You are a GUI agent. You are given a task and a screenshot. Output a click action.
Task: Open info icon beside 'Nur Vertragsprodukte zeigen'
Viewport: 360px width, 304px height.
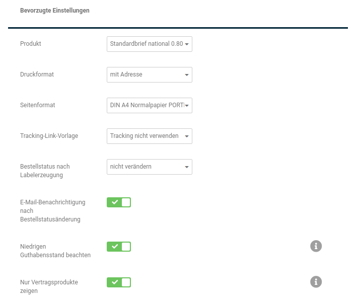point(316,282)
